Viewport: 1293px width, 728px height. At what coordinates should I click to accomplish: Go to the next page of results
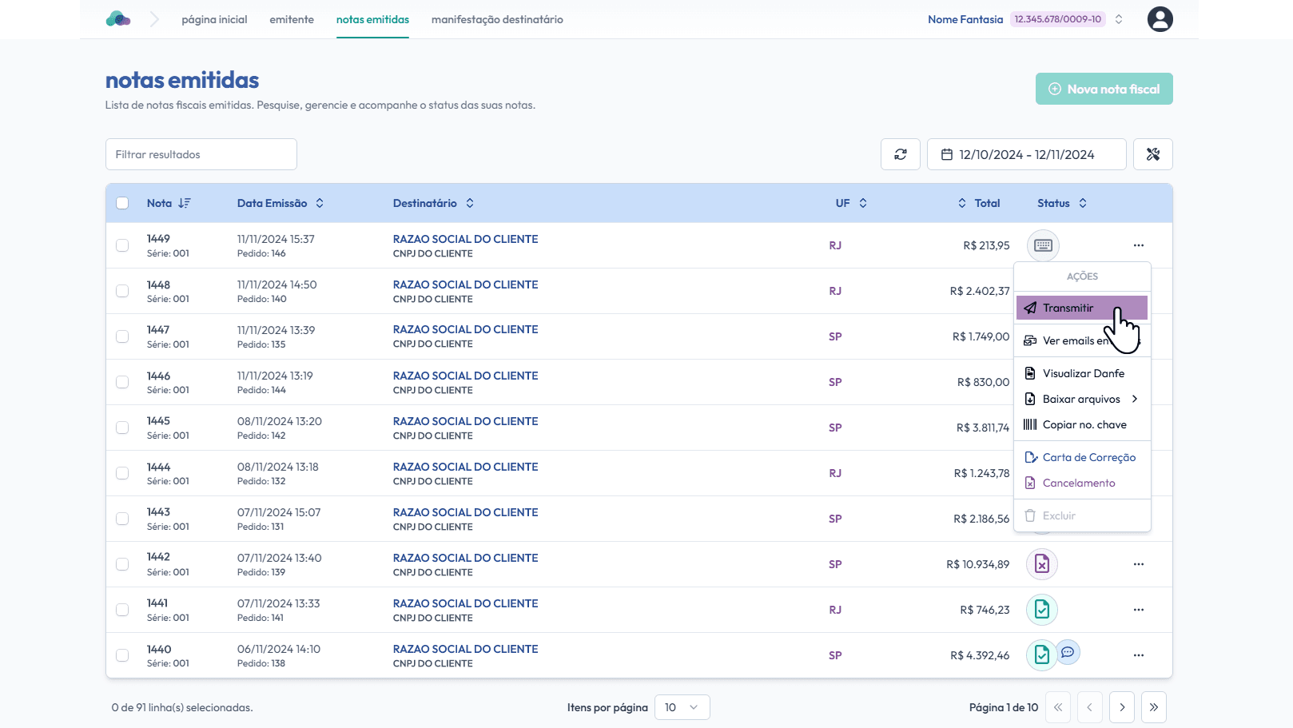(x=1121, y=707)
